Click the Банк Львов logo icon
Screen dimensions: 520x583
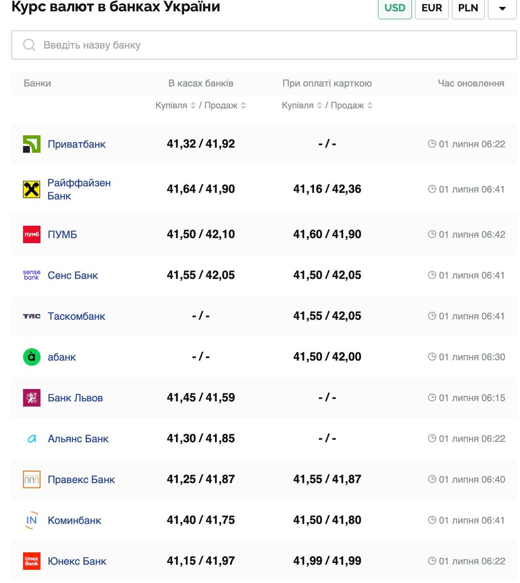coord(31,398)
